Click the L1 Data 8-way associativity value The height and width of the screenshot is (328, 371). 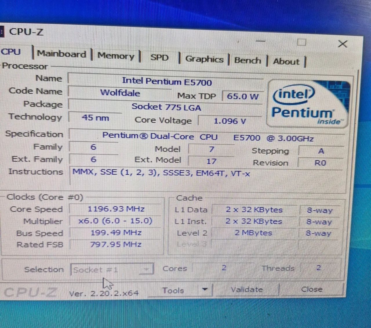tap(319, 210)
